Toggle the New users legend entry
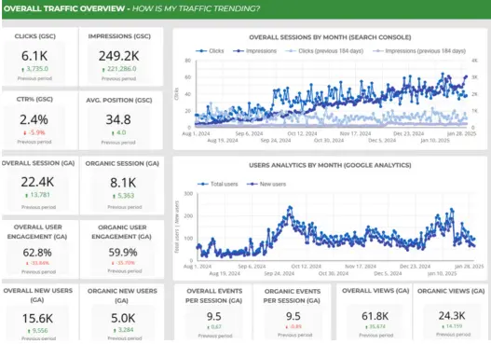491x344 pixels. 266,184
